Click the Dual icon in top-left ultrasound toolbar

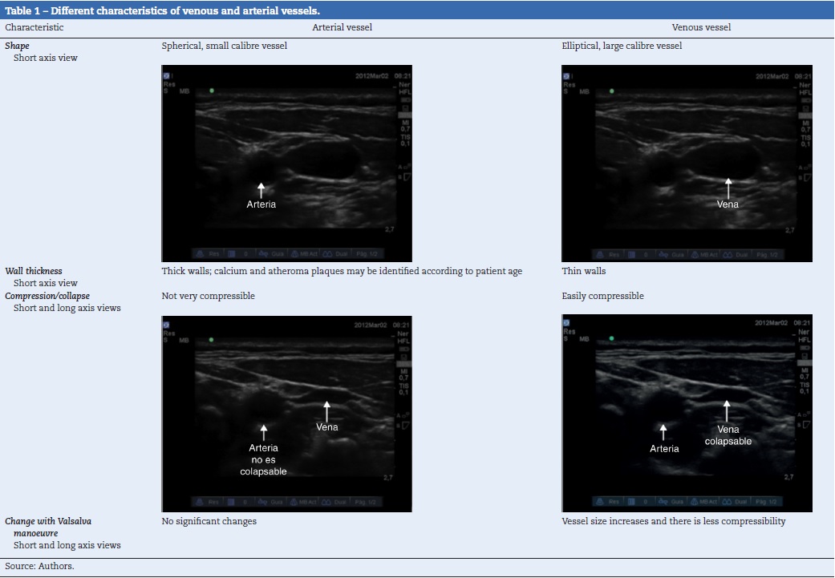335,254
